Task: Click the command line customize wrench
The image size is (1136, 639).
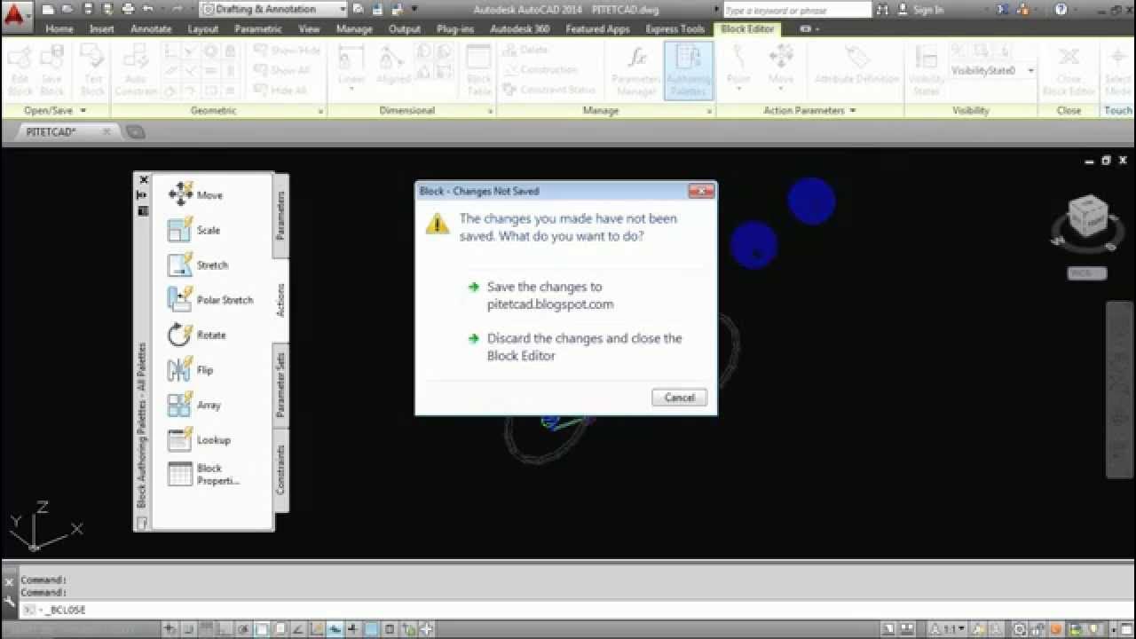Action: [10, 600]
